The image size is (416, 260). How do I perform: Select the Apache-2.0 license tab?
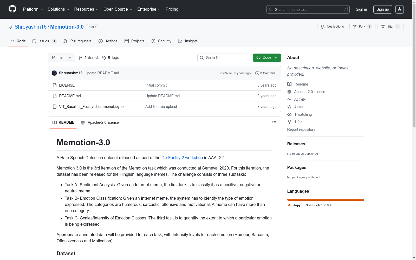100,122
